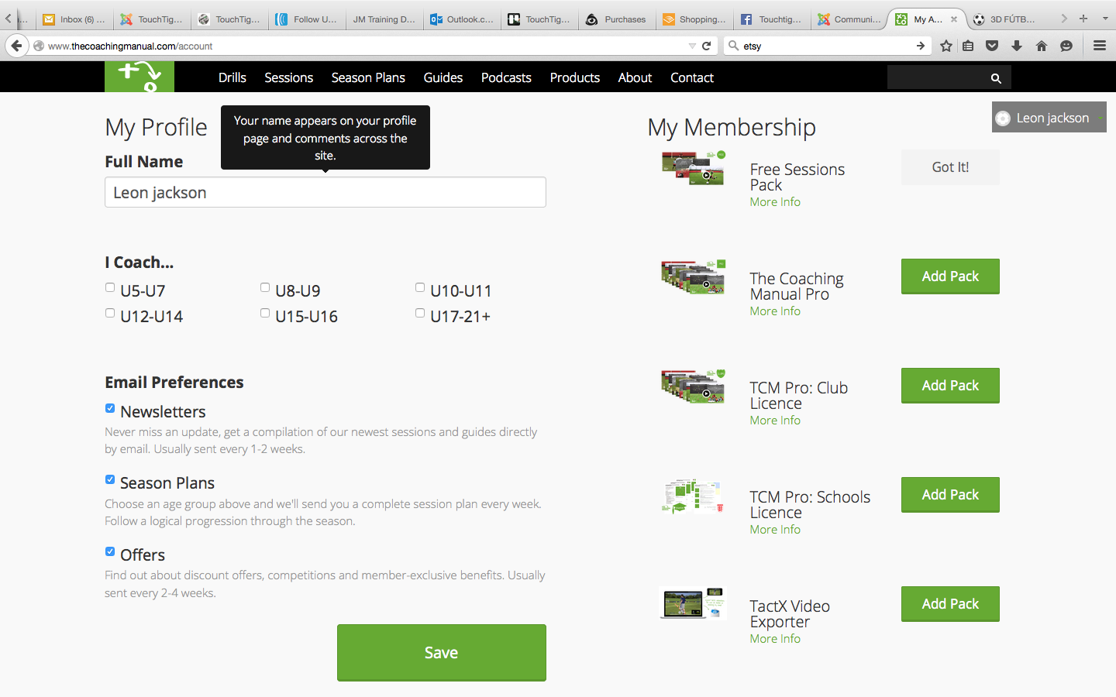Check the U15-U16 age group

[x=265, y=313]
